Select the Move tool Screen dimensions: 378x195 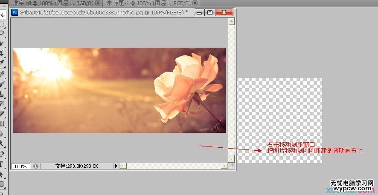tap(3, 15)
